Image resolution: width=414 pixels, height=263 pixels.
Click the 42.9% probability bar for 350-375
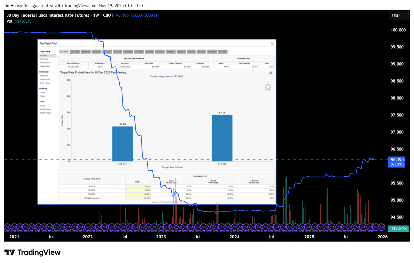(122, 144)
